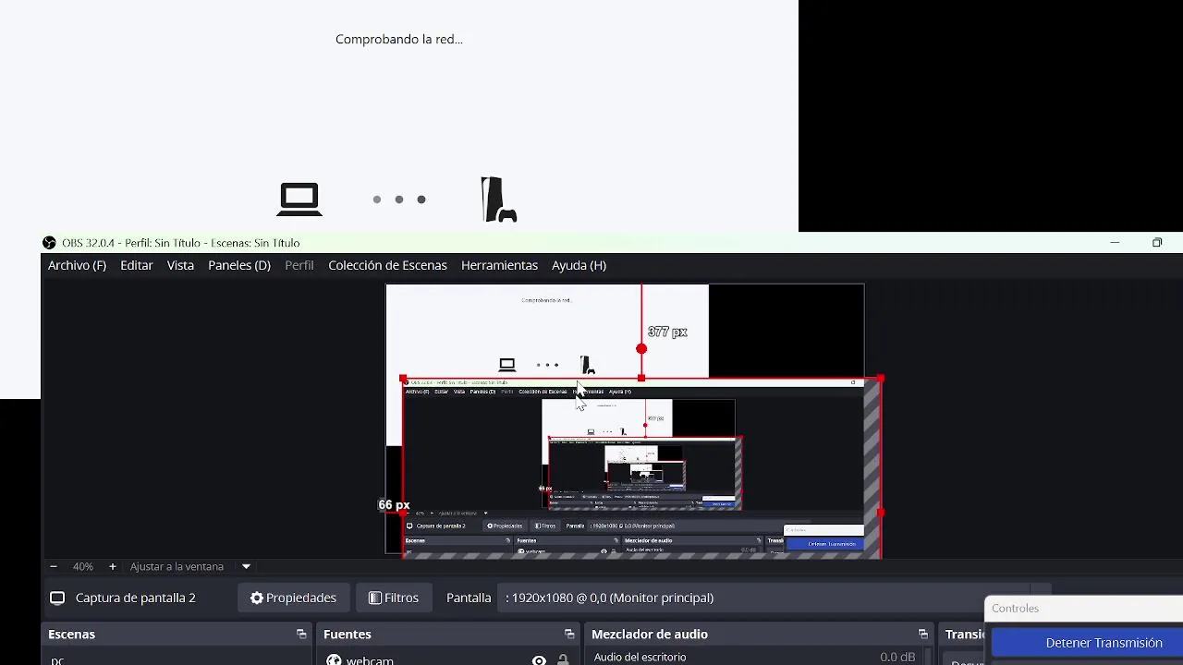Zoom out the preview with the minus icon
This screenshot has width=1183, height=665.
(x=54, y=566)
